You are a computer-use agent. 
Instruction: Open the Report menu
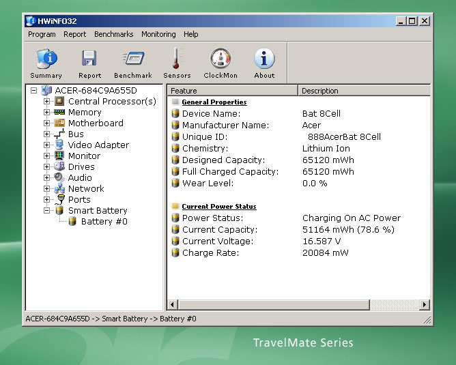click(74, 34)
